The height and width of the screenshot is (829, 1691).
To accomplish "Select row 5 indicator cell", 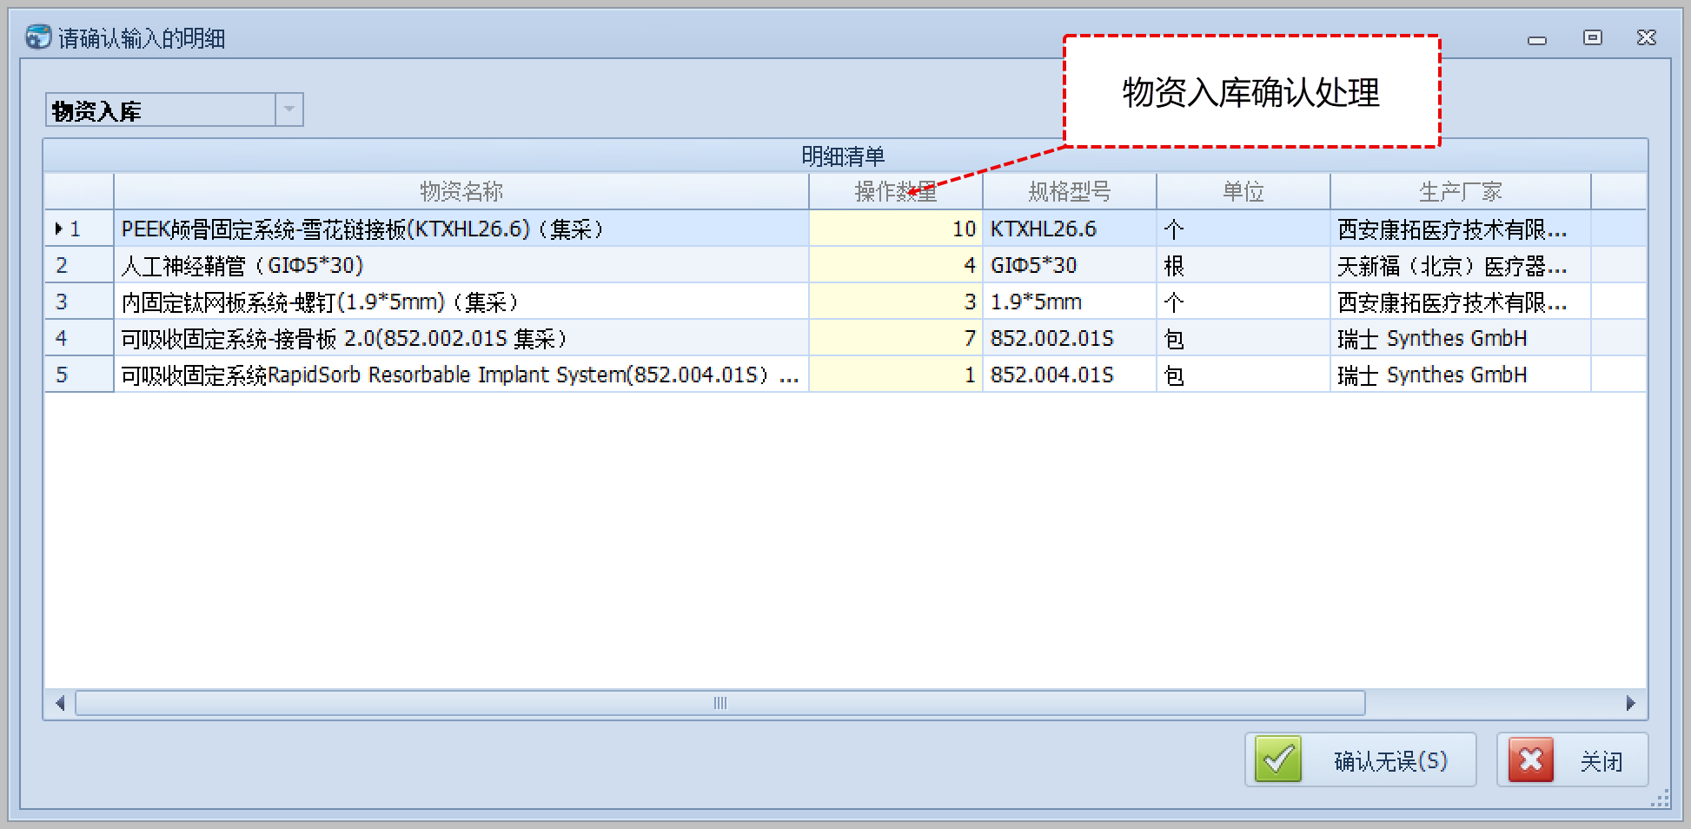I will point(79,375).
